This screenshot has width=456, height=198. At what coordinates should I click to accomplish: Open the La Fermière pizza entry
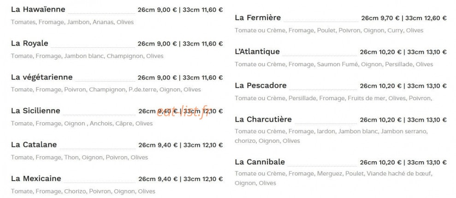point(258,17)
